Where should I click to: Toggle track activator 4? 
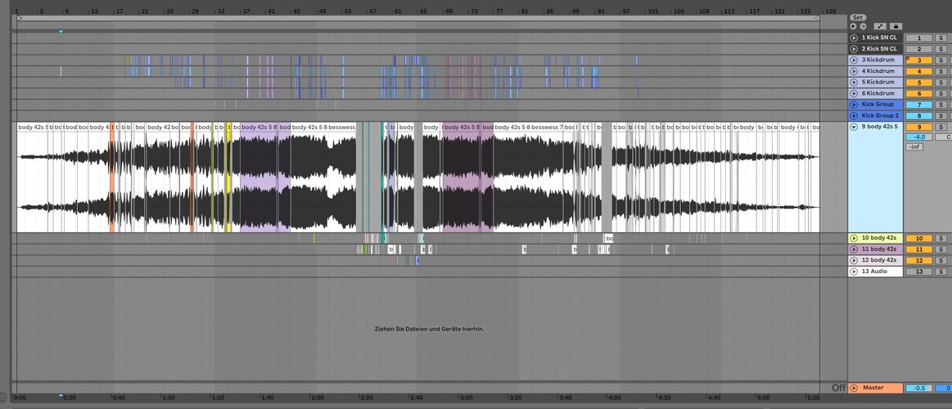918,71
